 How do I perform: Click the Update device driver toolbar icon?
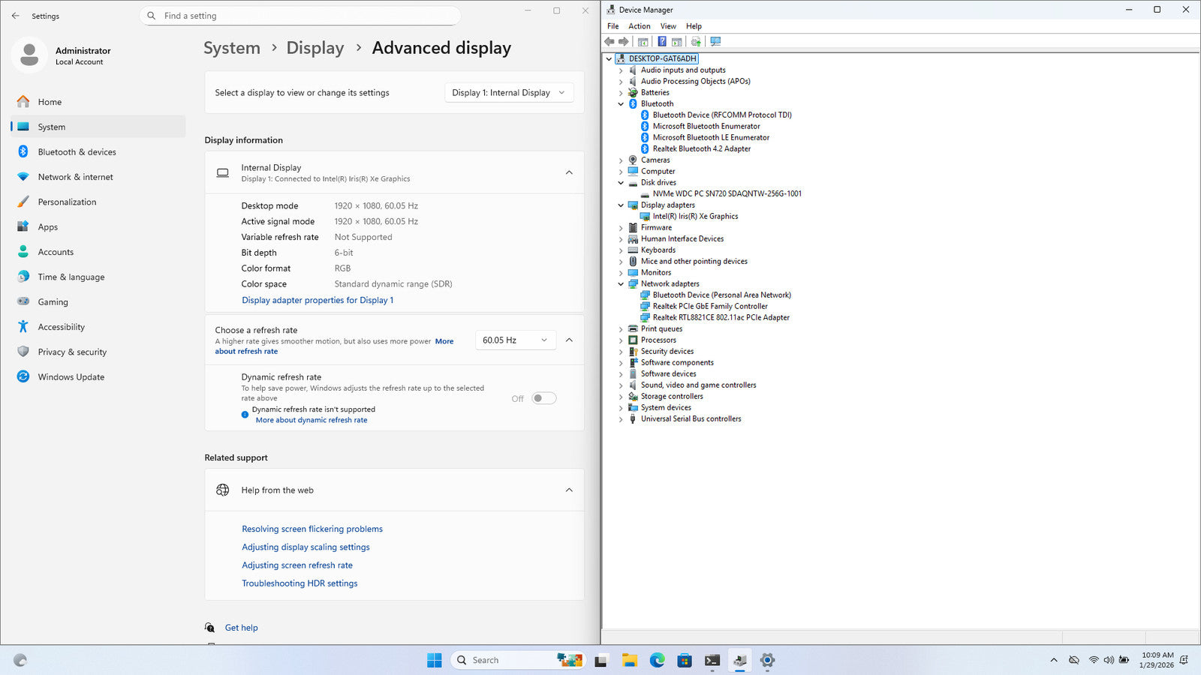point(696,42)
